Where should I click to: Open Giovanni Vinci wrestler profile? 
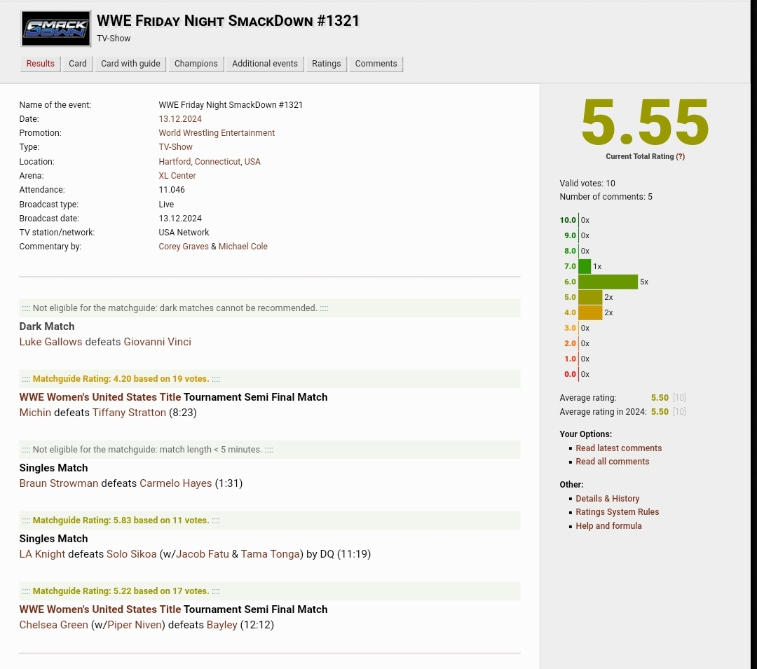click(158, 341)
